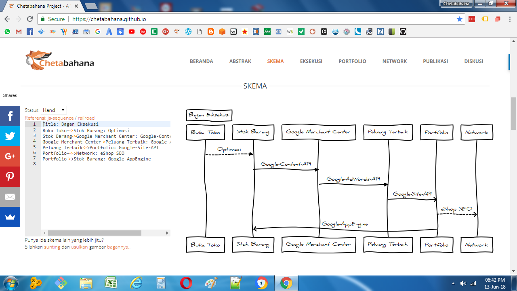Open the Windows Start menu

pyautogui.click(x=11, y=283)
